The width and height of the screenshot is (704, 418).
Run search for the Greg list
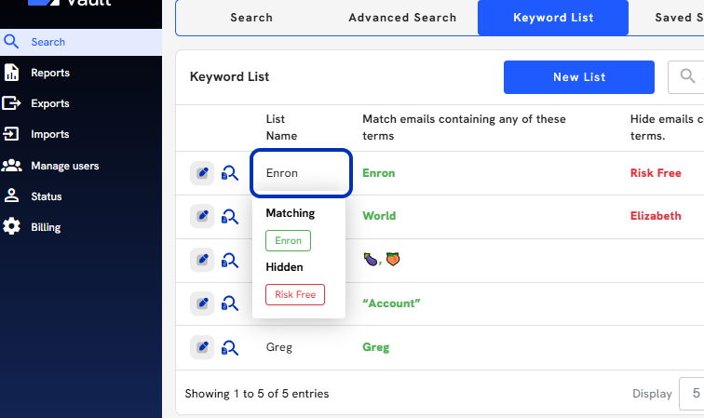(229, 348)
